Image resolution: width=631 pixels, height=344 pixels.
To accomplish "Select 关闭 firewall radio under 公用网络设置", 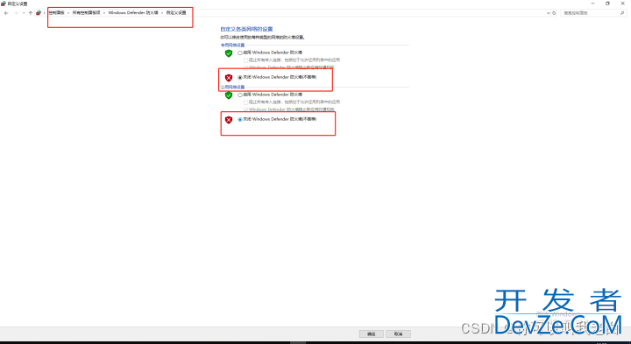I will pos(240,120).
